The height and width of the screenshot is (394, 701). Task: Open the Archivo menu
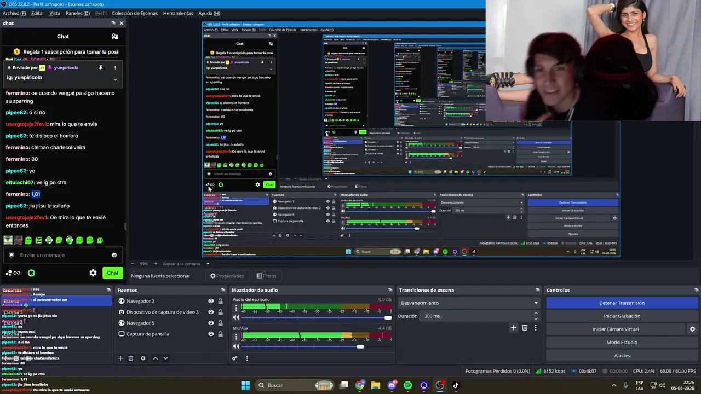tap(14, 13)
